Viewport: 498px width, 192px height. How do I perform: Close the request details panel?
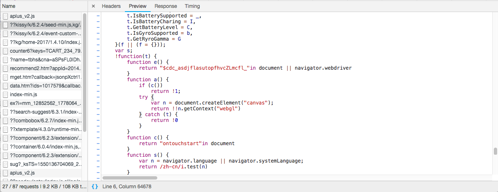93,6
